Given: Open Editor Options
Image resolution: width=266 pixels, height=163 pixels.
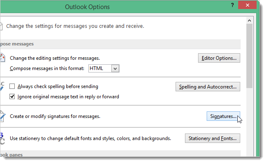Looking at the screenshot, I should (219, 58).
